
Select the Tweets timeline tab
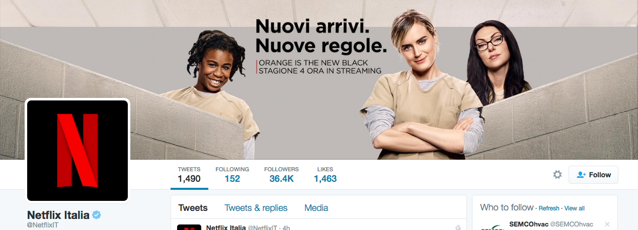coord(193,208)
